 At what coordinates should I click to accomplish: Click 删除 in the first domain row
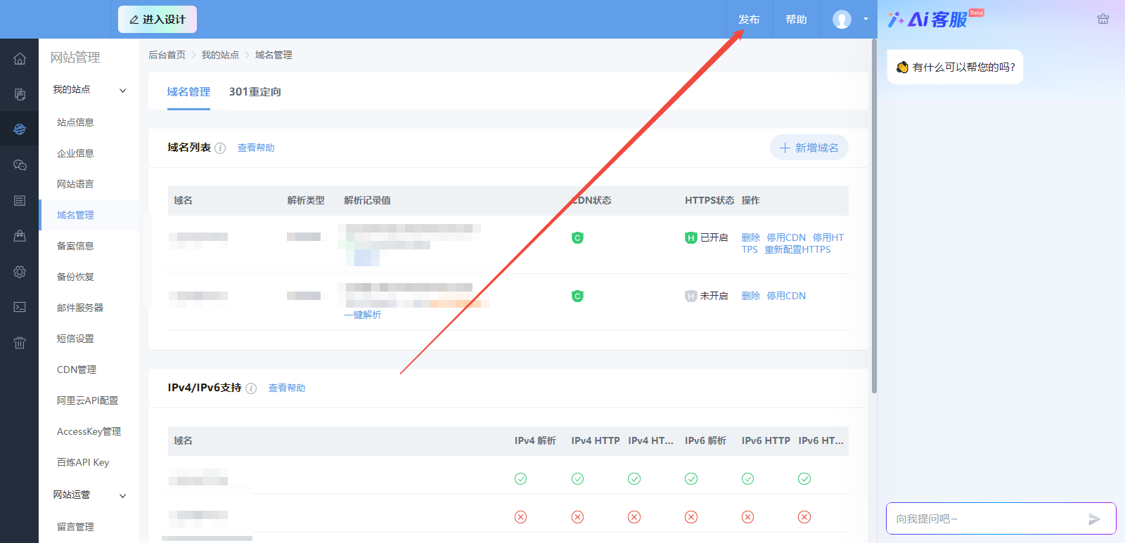(751, 238)
